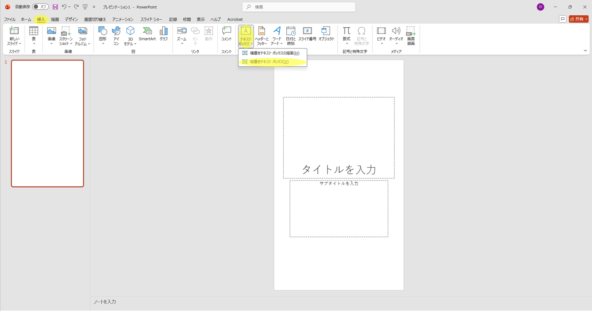Click the ズーム icon in ribbon

(x=181, y=35)
